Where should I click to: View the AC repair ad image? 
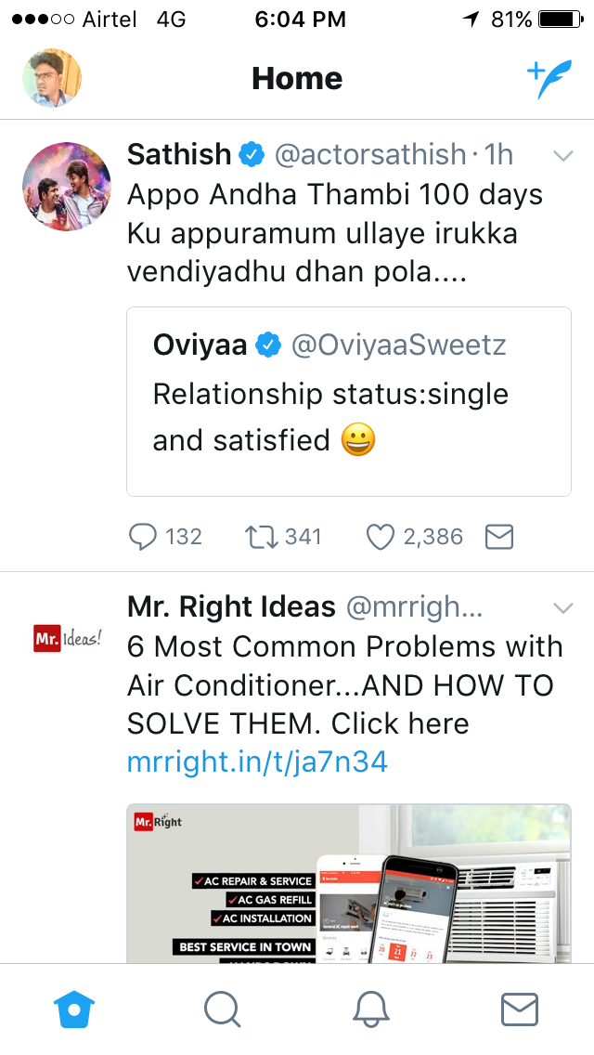coord(348,882)
